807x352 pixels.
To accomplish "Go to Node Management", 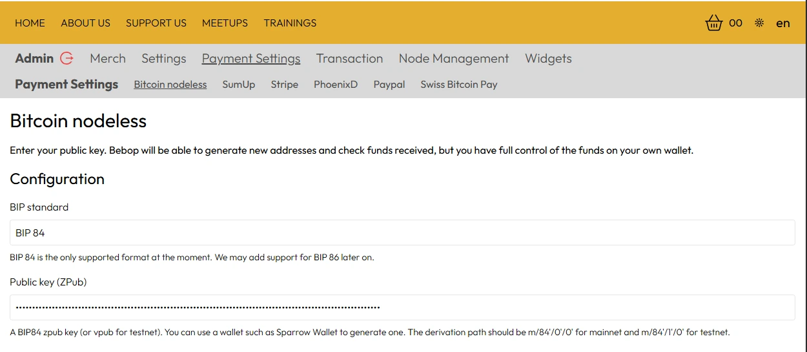I will [x=453, y=59].
